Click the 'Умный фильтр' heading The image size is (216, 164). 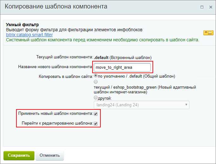[x=22, y=25]
